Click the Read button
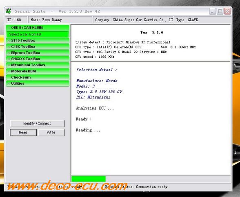This screenshot has width=240, height=197. click(x=23, y=132)
